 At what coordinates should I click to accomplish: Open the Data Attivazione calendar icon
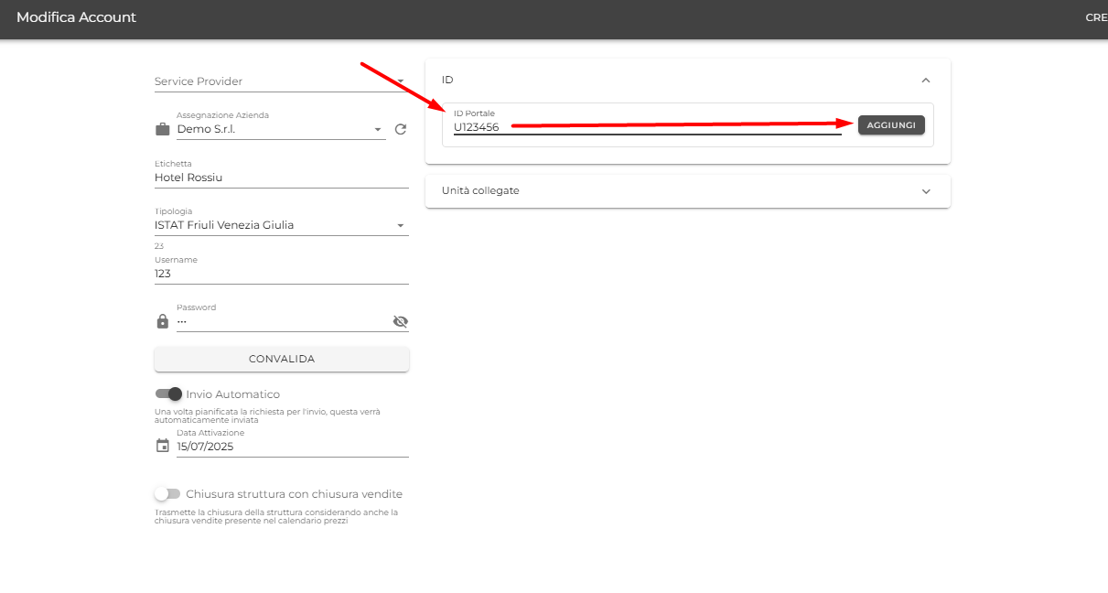pos(163,446)
